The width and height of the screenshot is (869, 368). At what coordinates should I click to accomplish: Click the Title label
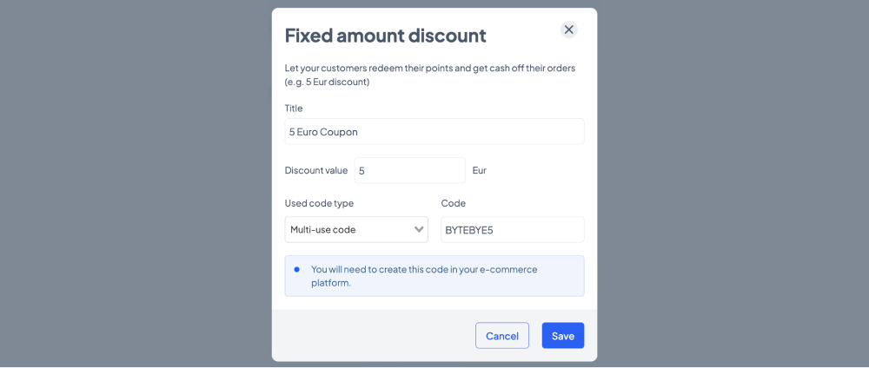pyautogui.click(x=294, y=108)
